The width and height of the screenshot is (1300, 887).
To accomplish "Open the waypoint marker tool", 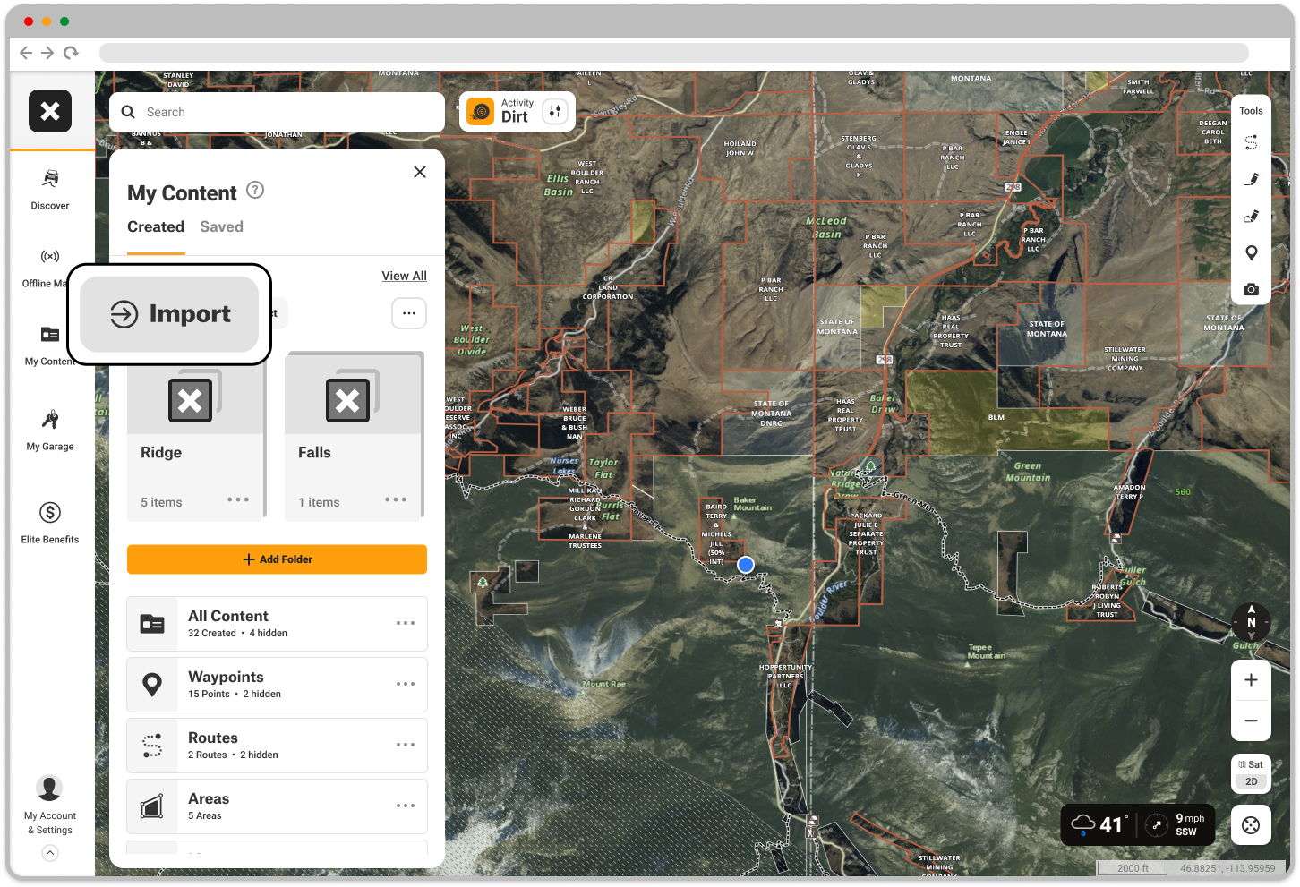I will click(1251, 252).
